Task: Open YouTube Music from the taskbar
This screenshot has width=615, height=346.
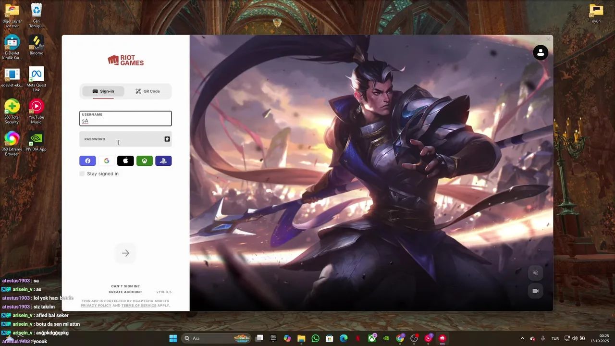Action: (428, 338)
